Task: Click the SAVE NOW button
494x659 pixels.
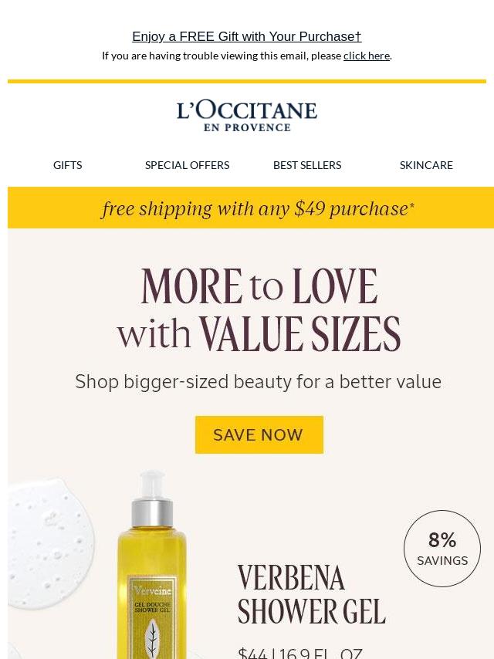Action: click(x=259, y=434)
